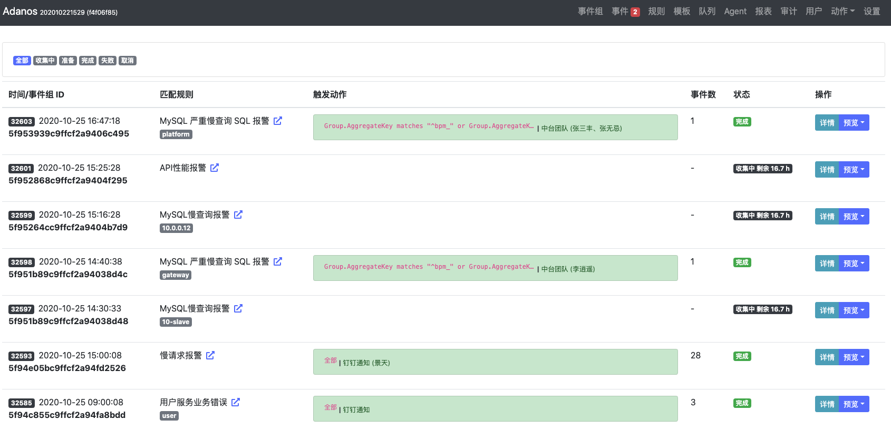Image resolution: width=891 pixels, height=429 pixels.
Task: Click the 用户服务业务错误 rule name
Action: point(193,402)
